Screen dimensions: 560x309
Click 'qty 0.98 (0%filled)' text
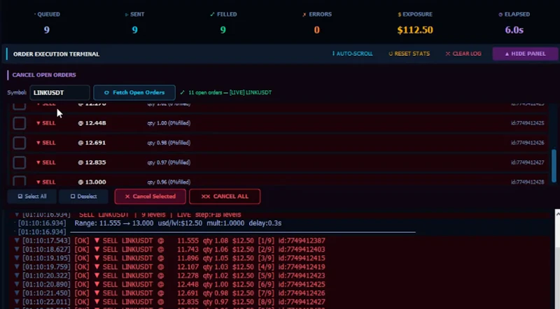[169, 143]
